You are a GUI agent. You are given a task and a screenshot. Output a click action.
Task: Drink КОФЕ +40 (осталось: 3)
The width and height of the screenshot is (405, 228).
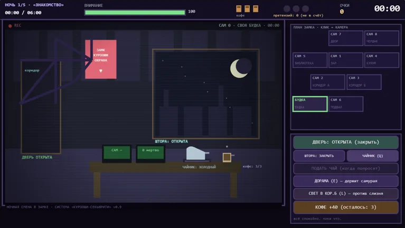coord(345,207)
